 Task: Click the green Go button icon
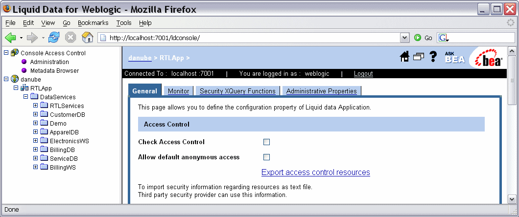418,38
